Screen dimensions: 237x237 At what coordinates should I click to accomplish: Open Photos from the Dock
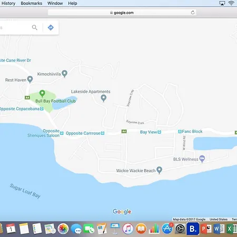point(63,229)
